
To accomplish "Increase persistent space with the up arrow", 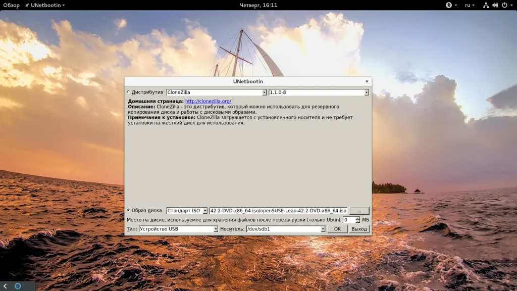I will [358, 218].
